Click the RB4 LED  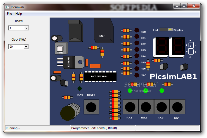137,56
